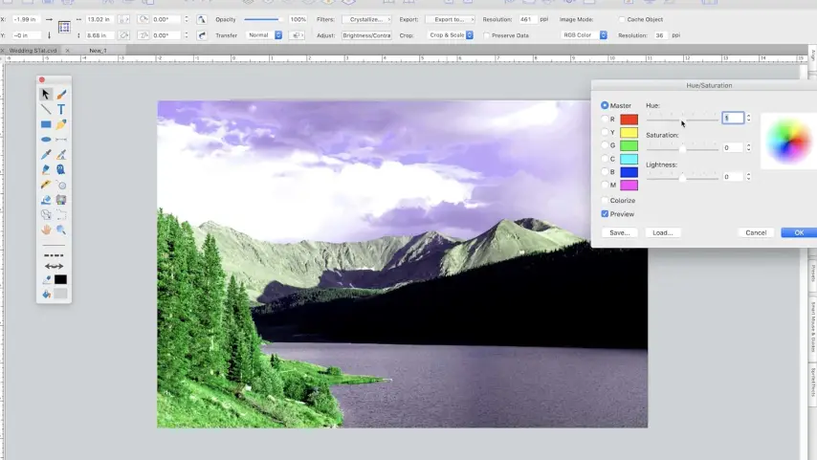817x460 pixels.
Task: Select the R red channel radio button
Action: [x=606, y=120]
